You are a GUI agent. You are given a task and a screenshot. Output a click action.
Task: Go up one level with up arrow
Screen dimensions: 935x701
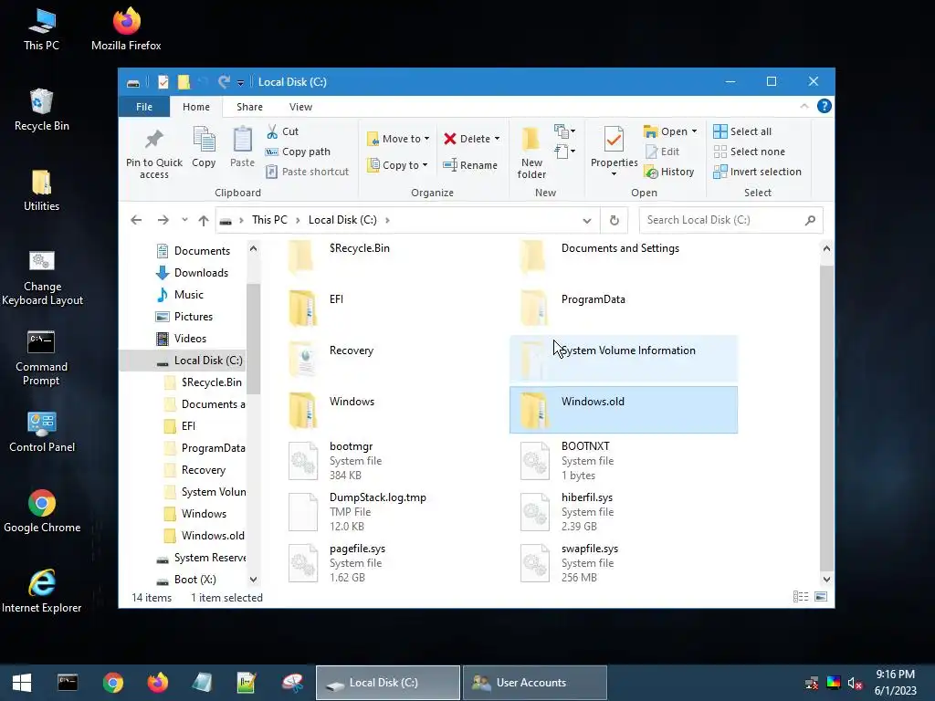click(204, 220)
